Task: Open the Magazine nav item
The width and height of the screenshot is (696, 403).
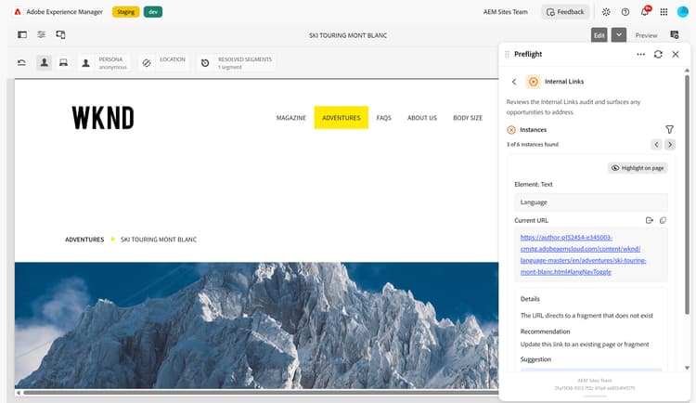Action: point(291,118)
